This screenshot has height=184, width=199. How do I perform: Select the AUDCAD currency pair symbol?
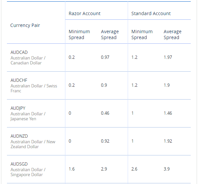point(19,52)
